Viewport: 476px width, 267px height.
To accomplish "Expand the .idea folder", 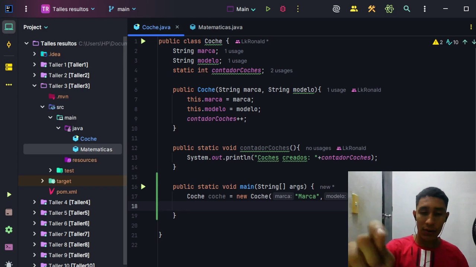I will pyautogui.click(x=35, y=54).
